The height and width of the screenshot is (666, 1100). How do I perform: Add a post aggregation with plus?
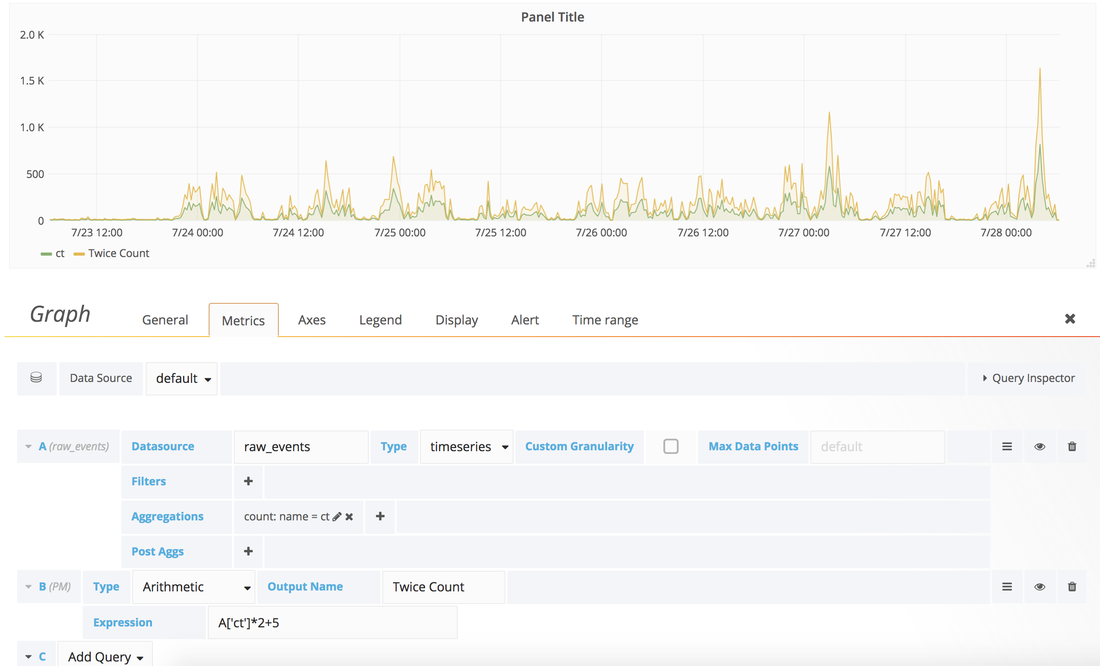(x=248, y=551)
